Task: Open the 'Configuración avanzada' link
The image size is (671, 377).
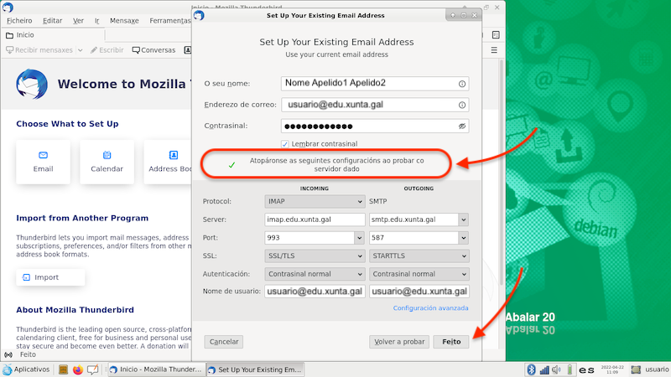Action: click(430, 308)
